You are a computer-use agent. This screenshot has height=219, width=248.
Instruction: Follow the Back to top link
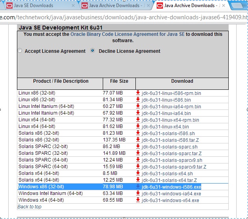tap(30, 207)
